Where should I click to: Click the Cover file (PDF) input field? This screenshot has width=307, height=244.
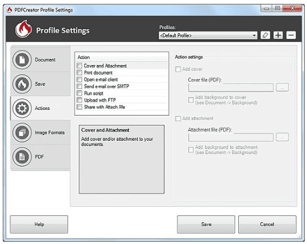231,88
